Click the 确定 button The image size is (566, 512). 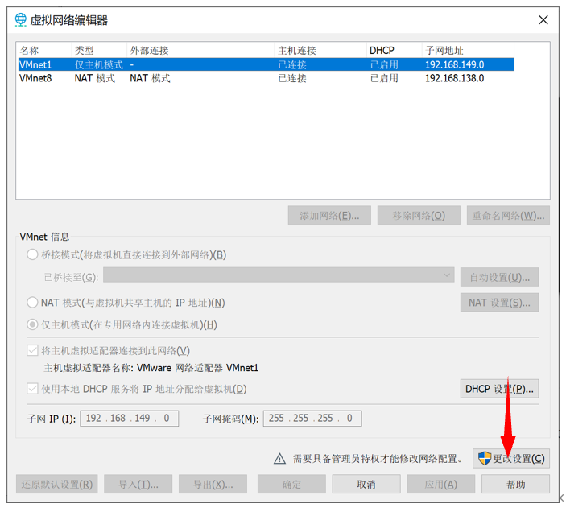(x=291, y=484)
